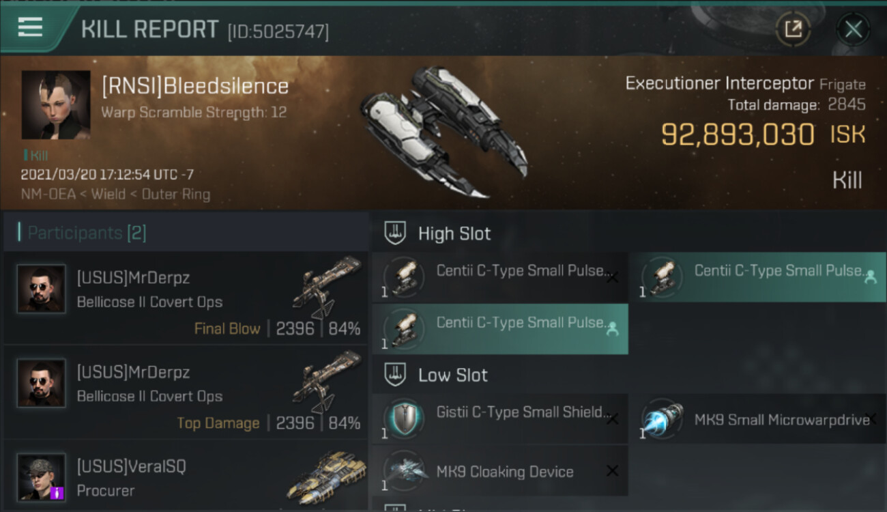Click VeralSQ Procurer participant entry

186,478
